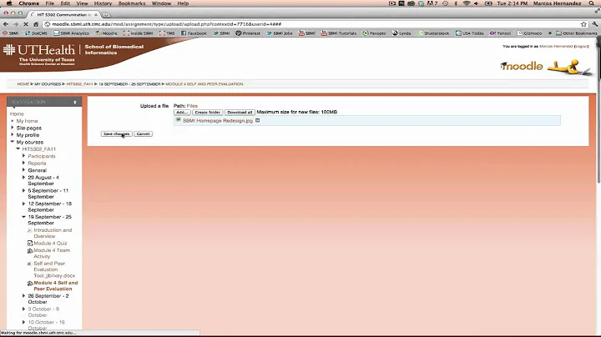This screenshot has height=337, width=601.
Task: Expand 29 August - 4 September section
Action: pyautogui.click(x=23, y=178)
